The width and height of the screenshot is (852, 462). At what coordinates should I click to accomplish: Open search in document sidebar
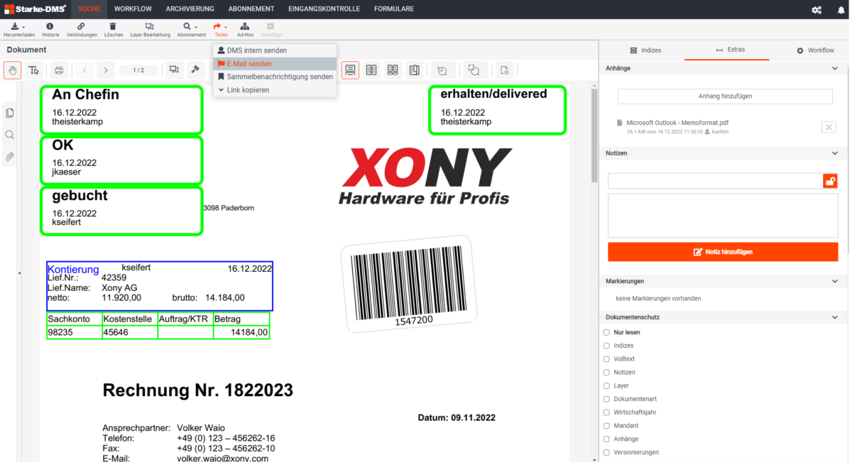[10, 135]
